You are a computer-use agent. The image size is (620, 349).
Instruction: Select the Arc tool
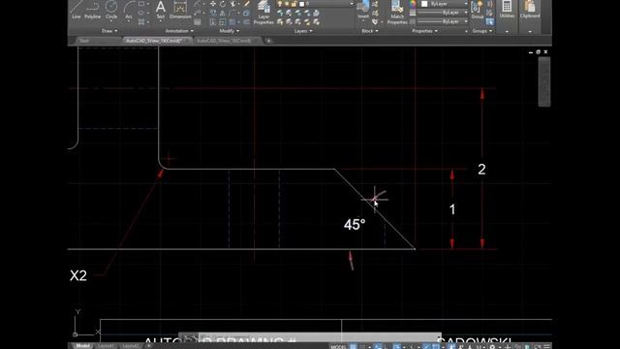129,10
